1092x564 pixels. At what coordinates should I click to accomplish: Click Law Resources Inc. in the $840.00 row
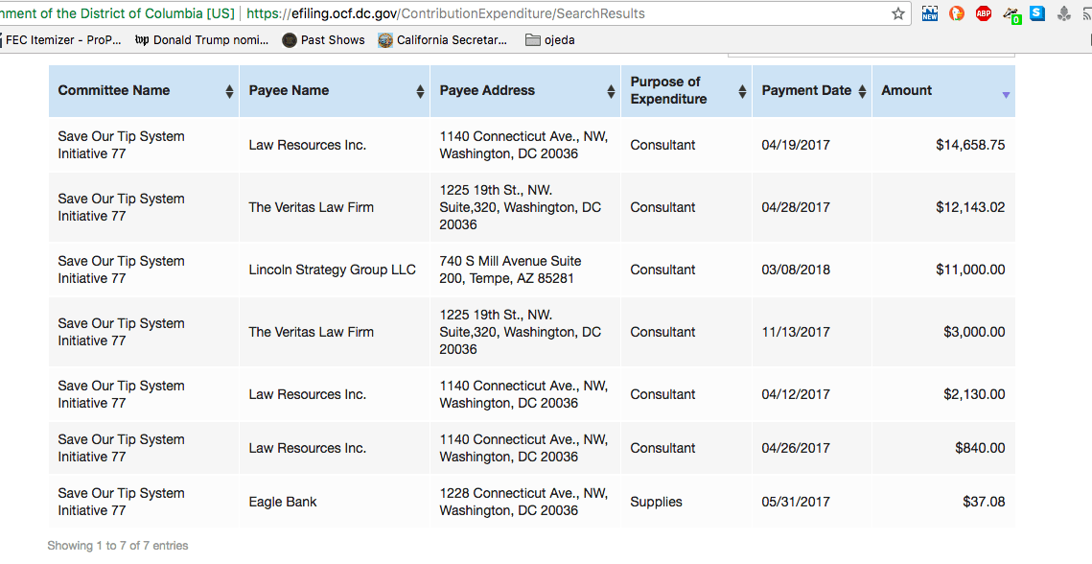(307, 448)
